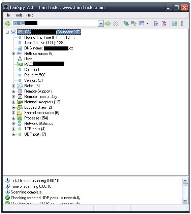
Task: Select 'Total time of scanning 0:00:10' log entry
Action: [35, 181]
